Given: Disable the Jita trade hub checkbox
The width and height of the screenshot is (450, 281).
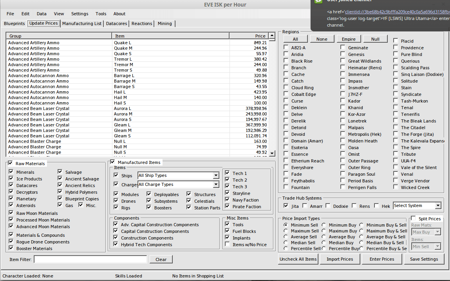Looking at the screenshot, I should pos(286,206).
